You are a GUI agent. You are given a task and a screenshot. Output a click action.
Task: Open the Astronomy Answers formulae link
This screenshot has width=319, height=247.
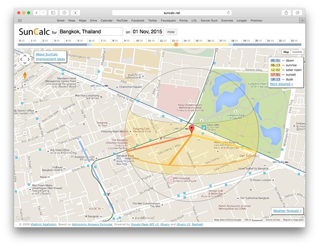[92, 225]
